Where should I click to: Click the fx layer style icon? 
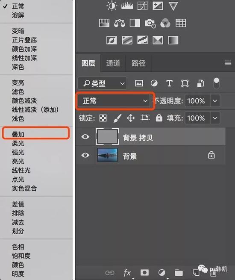[x=127, y=273]
